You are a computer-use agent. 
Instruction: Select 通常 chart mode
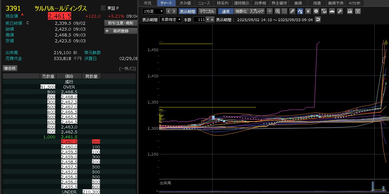coord(226,11)
